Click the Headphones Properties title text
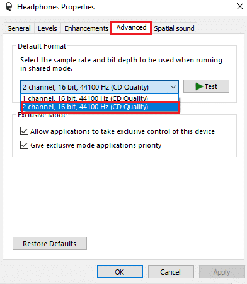This screenshot has height=284, width=247. [56, 7]
